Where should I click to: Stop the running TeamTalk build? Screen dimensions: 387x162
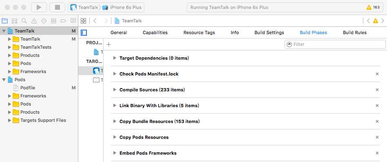pos(57,7)
